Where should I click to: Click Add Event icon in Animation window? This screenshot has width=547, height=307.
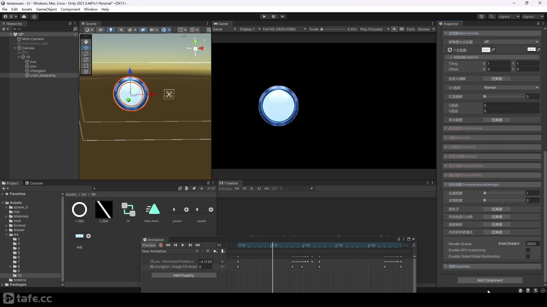(x=223, y=251)
